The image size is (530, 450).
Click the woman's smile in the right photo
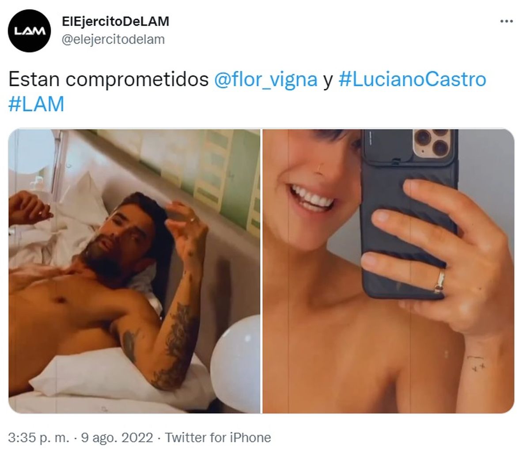pyautogui.click(x=312, y=198)
